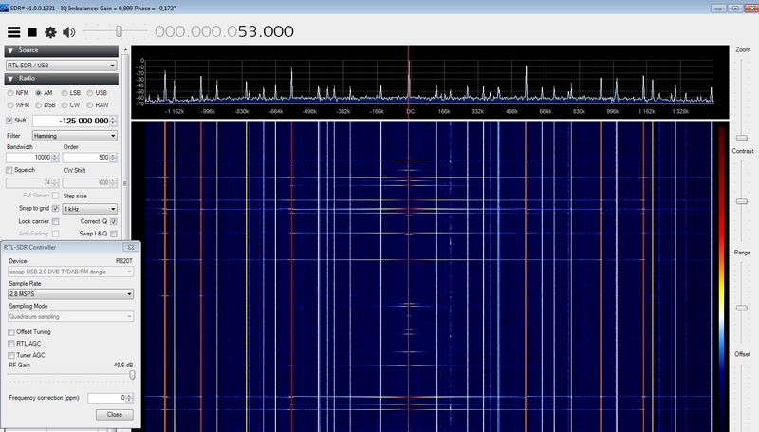Enable the Lock carrier checkbox
Screen dimensions: 759x432
56,221
